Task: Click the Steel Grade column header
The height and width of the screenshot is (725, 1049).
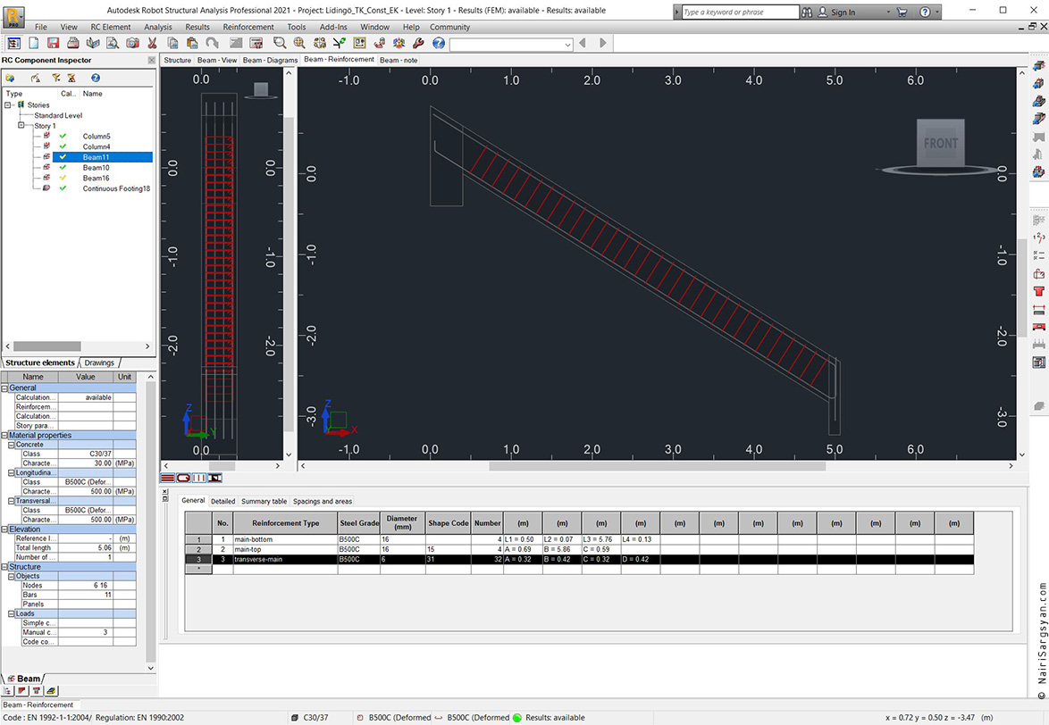Action: pos(359,523)
